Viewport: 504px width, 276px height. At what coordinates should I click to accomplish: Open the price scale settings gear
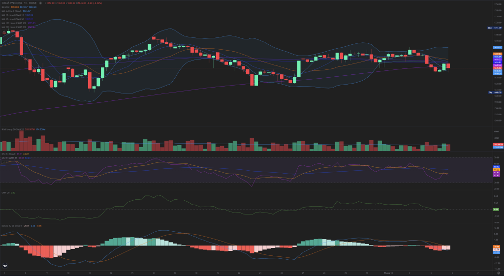[499, 272]
